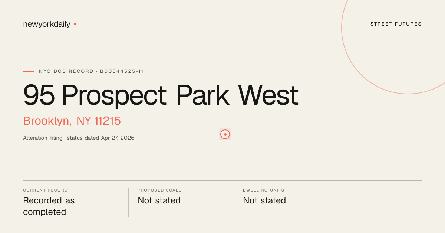Click the orange dot beside newyorkdaily
This screenshot has width=445, height=233.
pyautogui.click(x=75, y=24)
